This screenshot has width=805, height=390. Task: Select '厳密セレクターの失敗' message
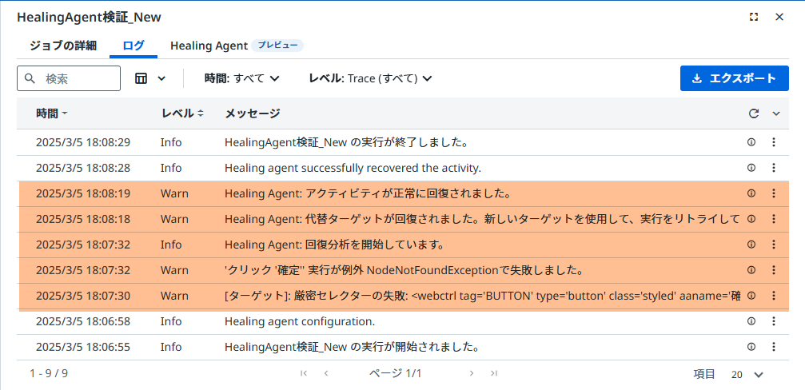coord(483,296)
